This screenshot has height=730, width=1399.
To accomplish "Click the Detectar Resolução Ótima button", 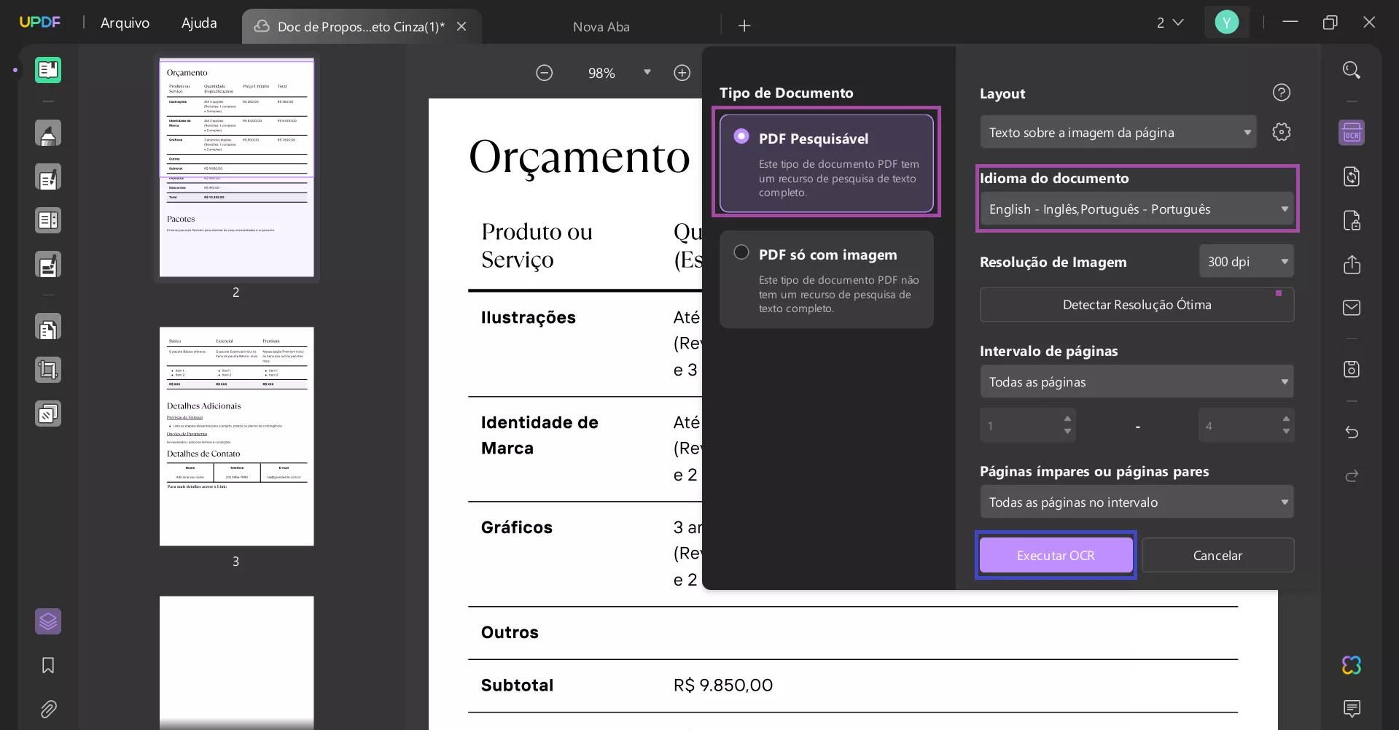I will pos(1137,305).
